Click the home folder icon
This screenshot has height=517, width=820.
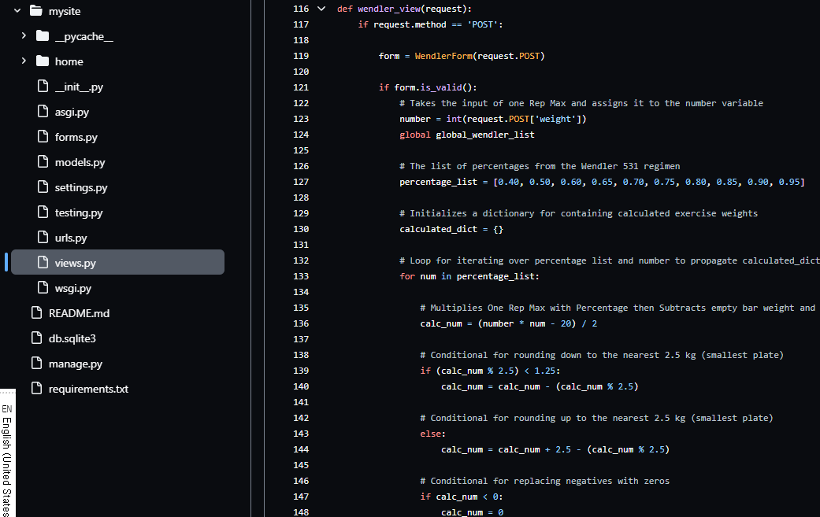[x=43, y=61]
